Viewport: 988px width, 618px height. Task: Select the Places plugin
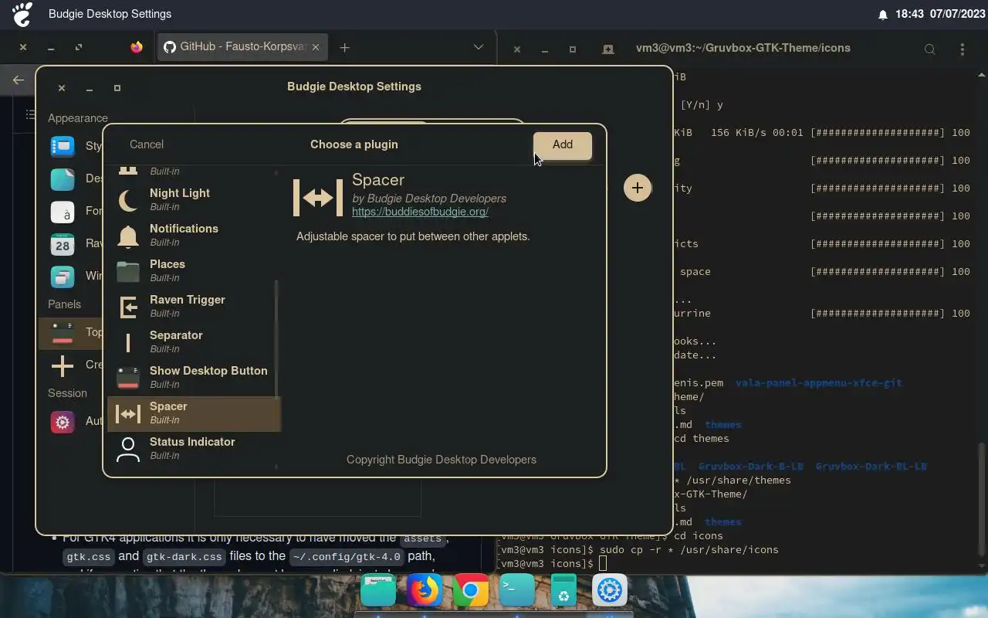pos(194,272)
